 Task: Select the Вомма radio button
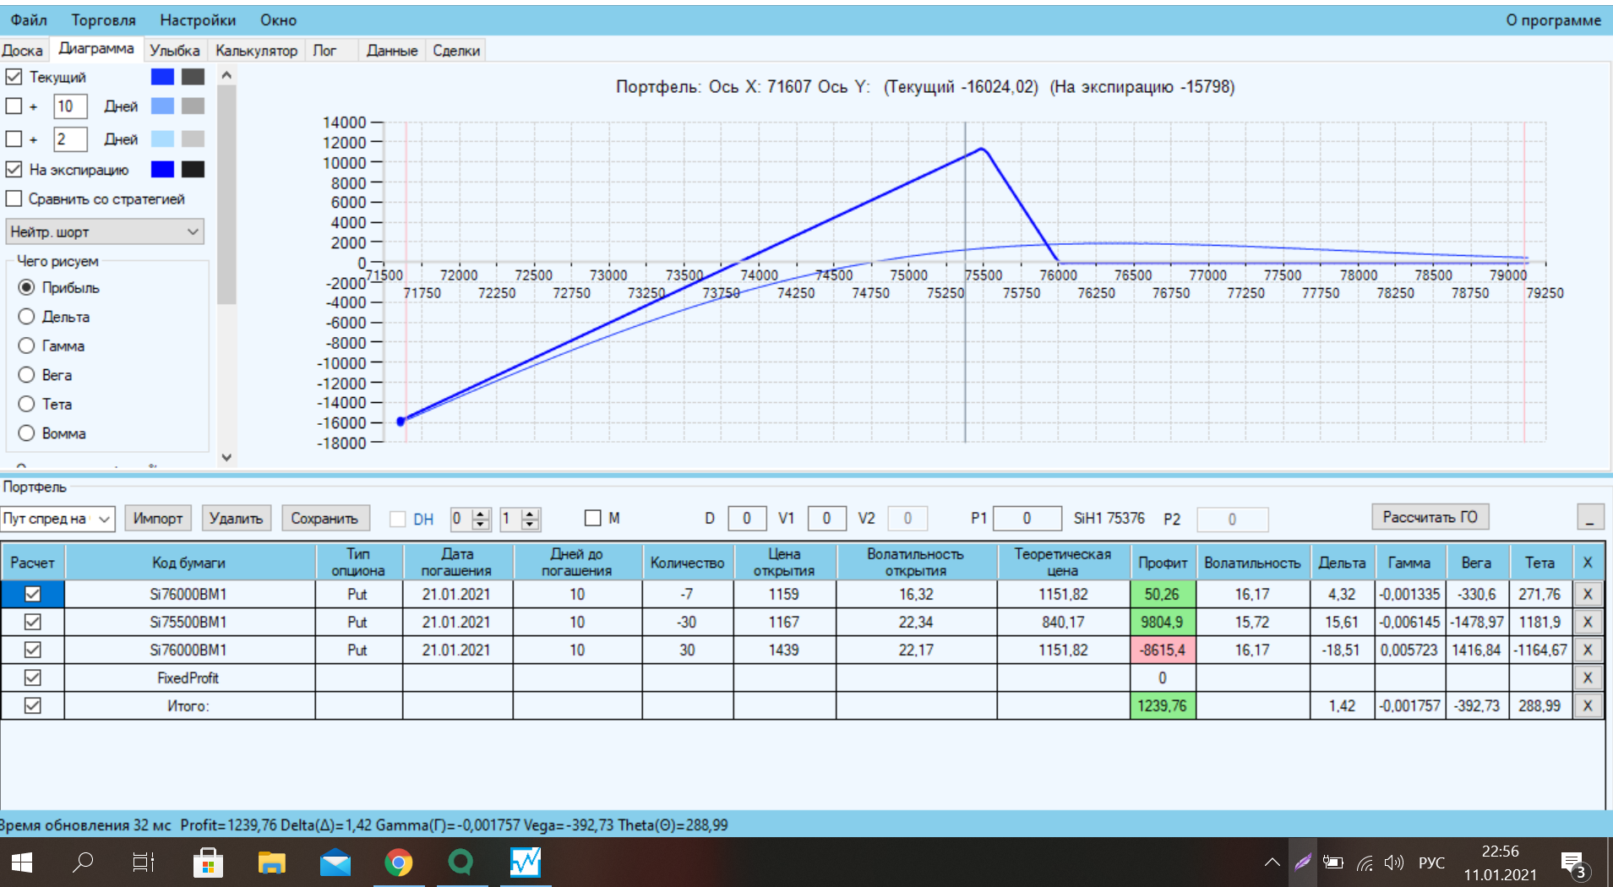[26, 433]
